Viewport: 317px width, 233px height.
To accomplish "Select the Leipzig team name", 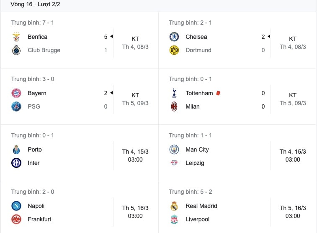I will [x=195, y=163].
